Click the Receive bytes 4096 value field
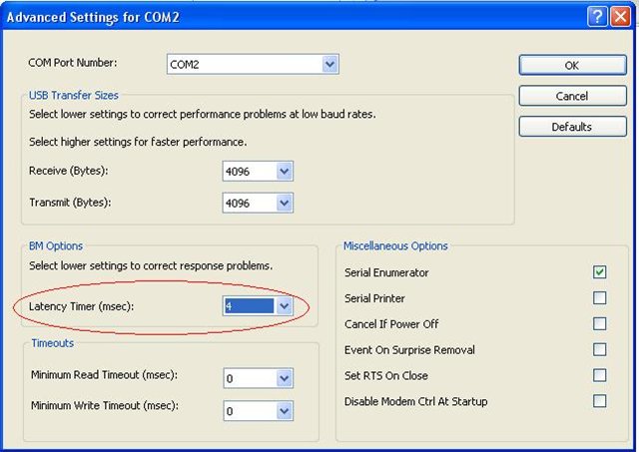Screen dimensions: 639x452 point(250,171)
